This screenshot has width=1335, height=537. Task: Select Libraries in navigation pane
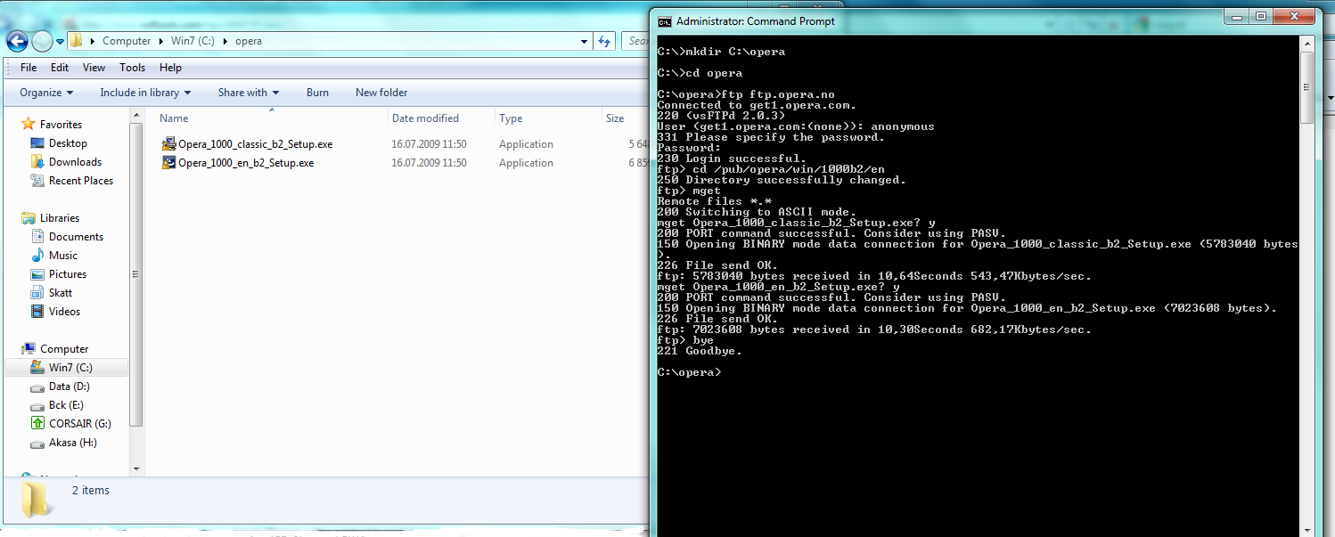pos(60,218)
